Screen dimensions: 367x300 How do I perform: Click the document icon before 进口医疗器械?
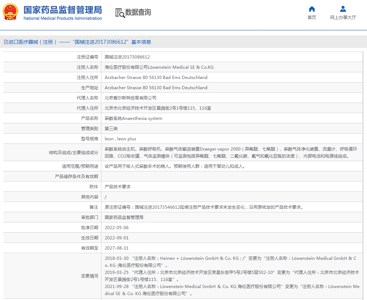(6, 42)
